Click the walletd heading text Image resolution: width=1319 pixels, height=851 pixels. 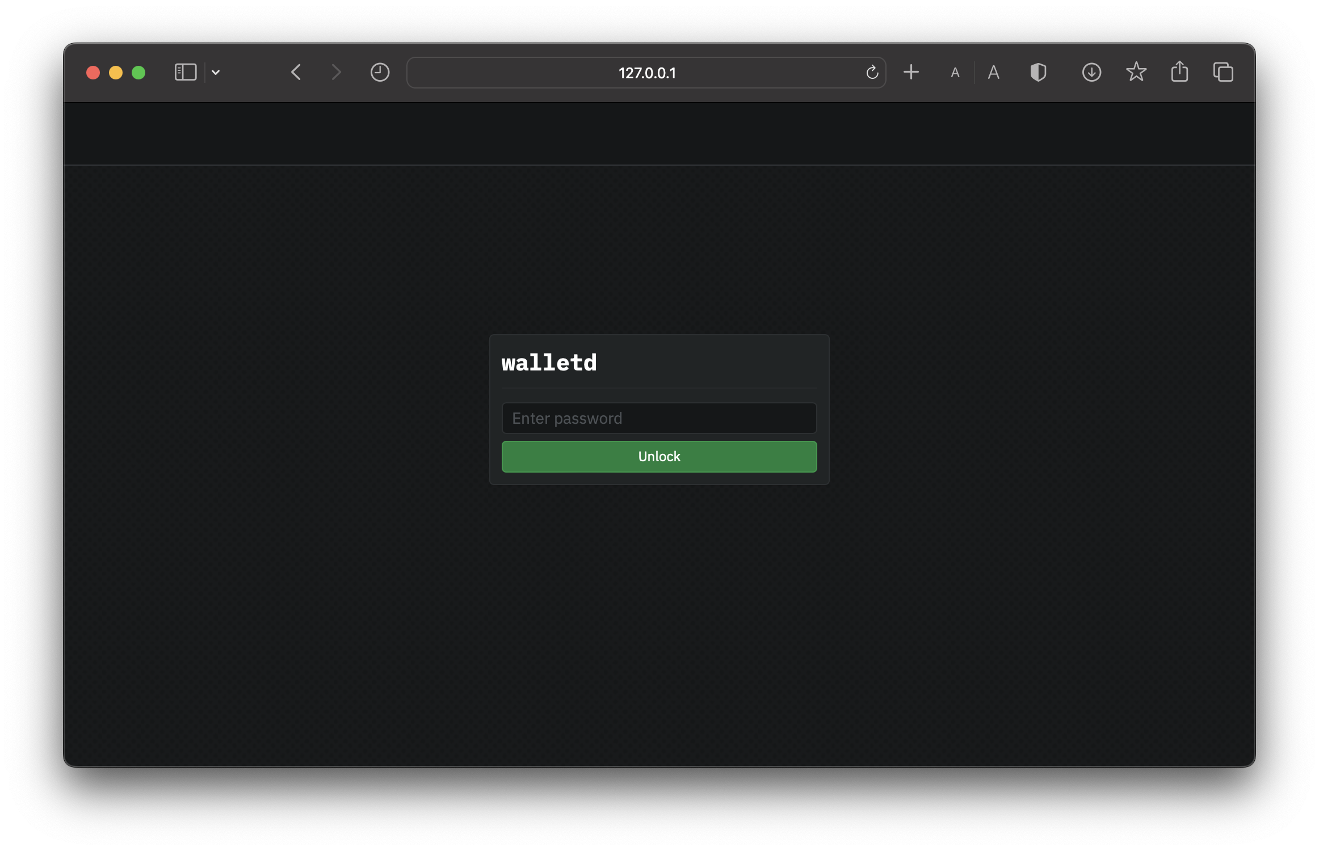(549, 363)
